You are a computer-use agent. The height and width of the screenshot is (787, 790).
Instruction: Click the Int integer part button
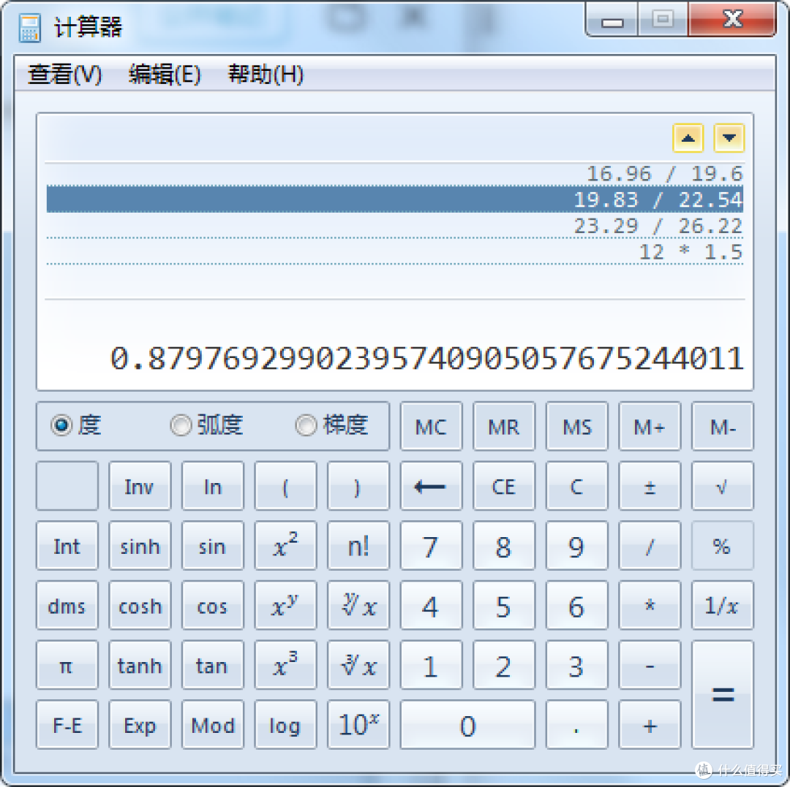point(67,546)
